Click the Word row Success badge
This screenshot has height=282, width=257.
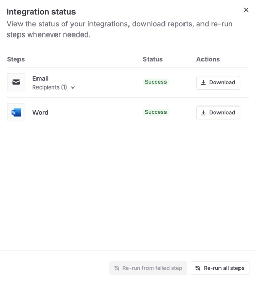[x=156, y=112]
